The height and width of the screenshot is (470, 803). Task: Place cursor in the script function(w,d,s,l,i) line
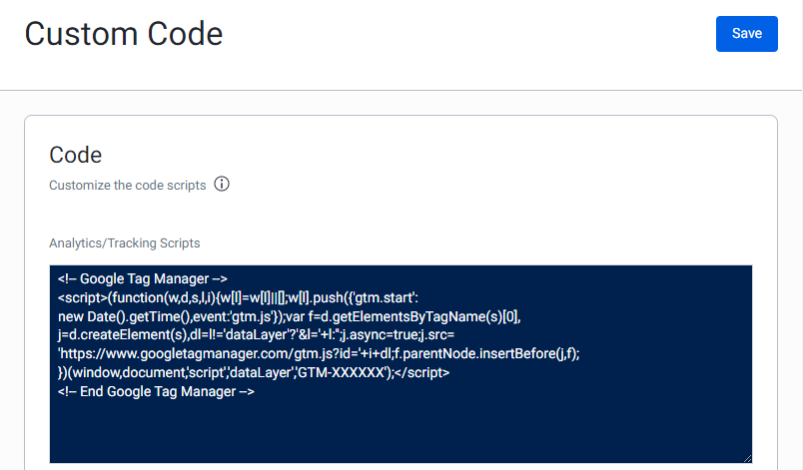238,297
